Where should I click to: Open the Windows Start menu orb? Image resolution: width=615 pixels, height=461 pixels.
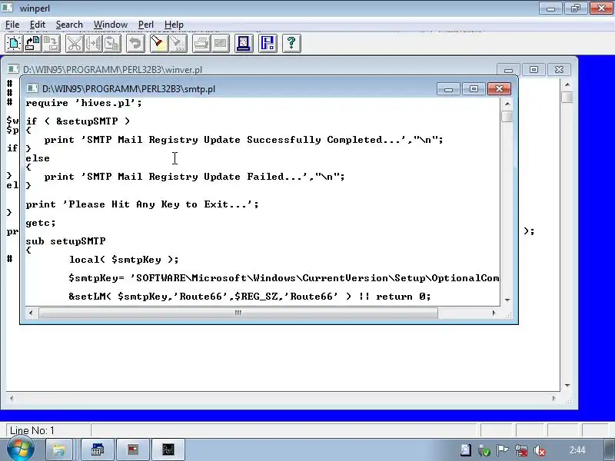click(20, 449)
